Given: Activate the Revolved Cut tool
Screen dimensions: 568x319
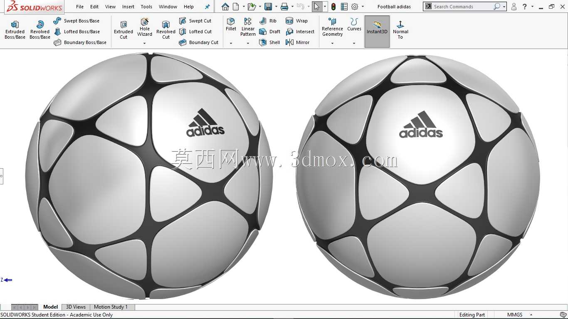Looking at the screenshot, I should coord(166,30).
